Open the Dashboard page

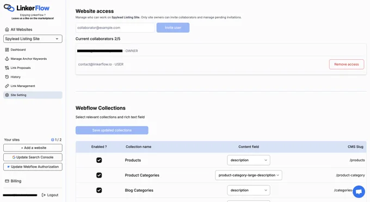click(x=18, y=49)
